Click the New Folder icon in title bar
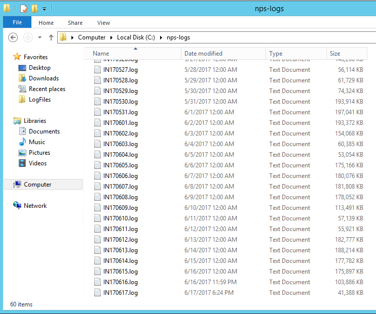The width and height of the screenshot is (376, 314). pos(34,9)
